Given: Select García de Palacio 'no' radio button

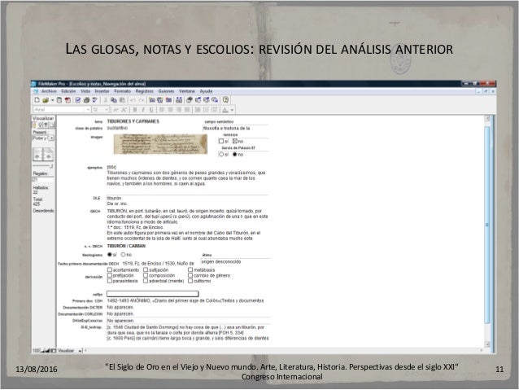Looking at the screenshot, I should [x=234, y=155].
